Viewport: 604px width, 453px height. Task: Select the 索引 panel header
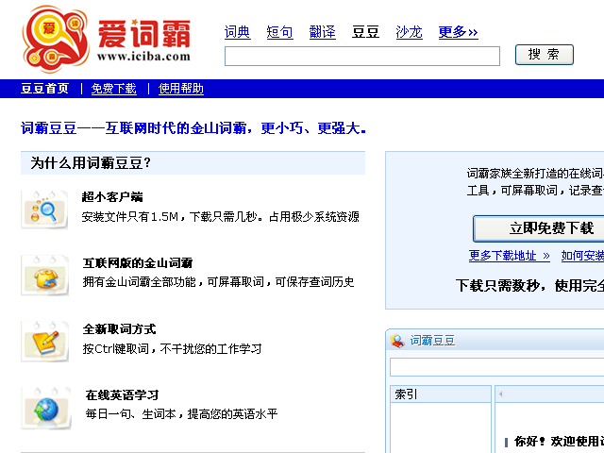(x=441, y=394)
